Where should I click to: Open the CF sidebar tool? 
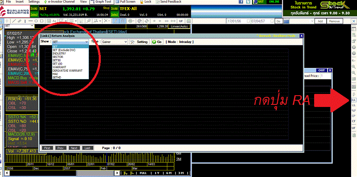point(354,121)
